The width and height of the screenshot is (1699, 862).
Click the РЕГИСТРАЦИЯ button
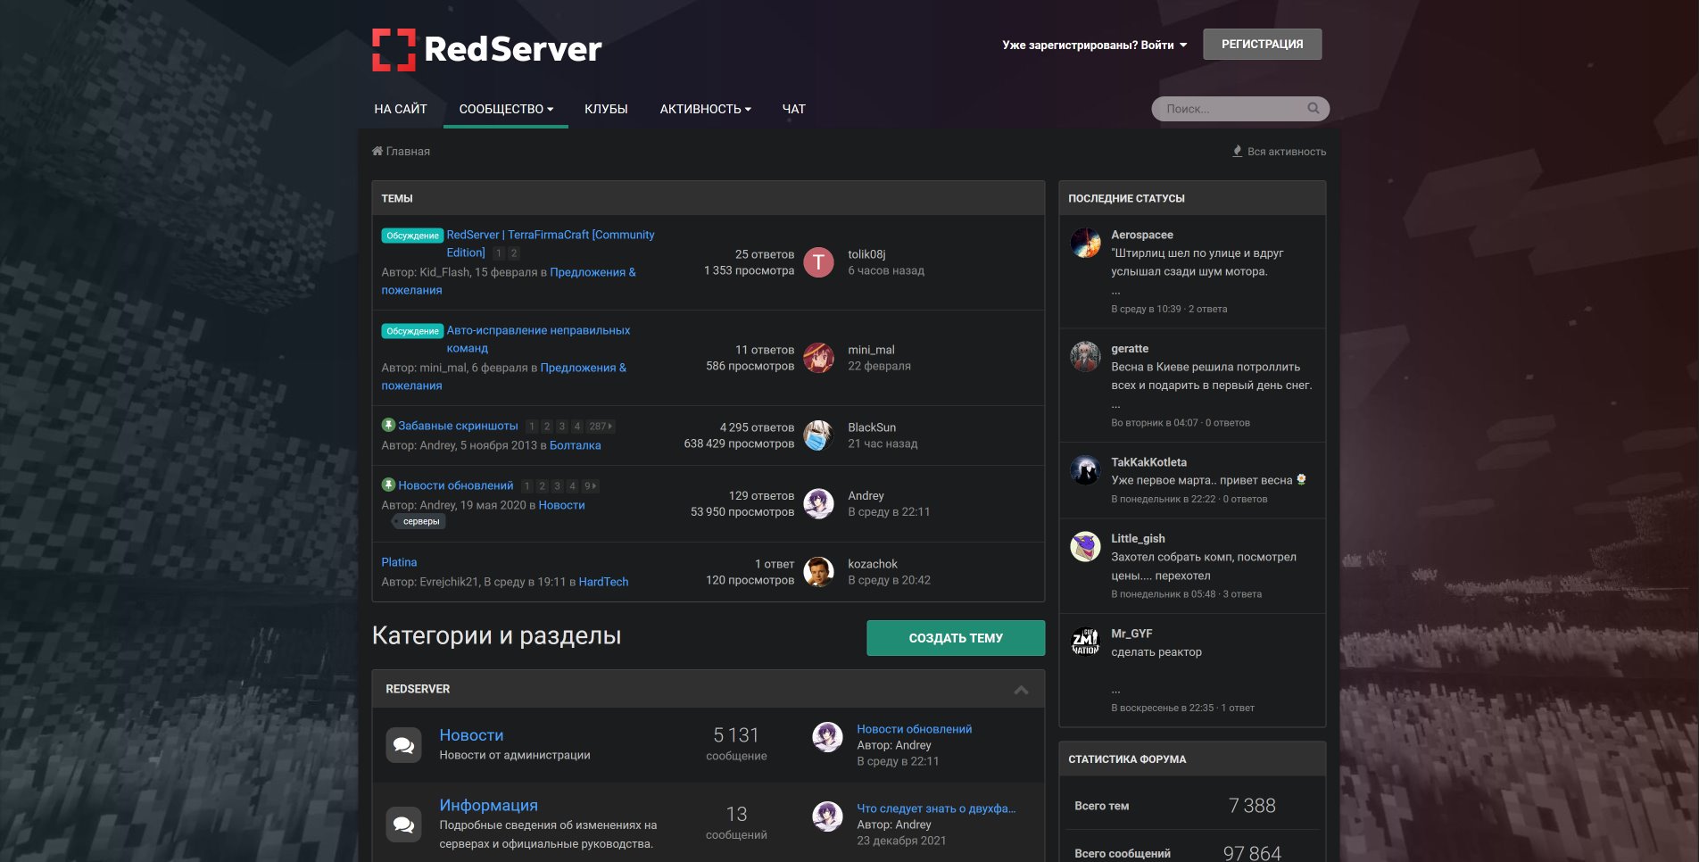1262,44
